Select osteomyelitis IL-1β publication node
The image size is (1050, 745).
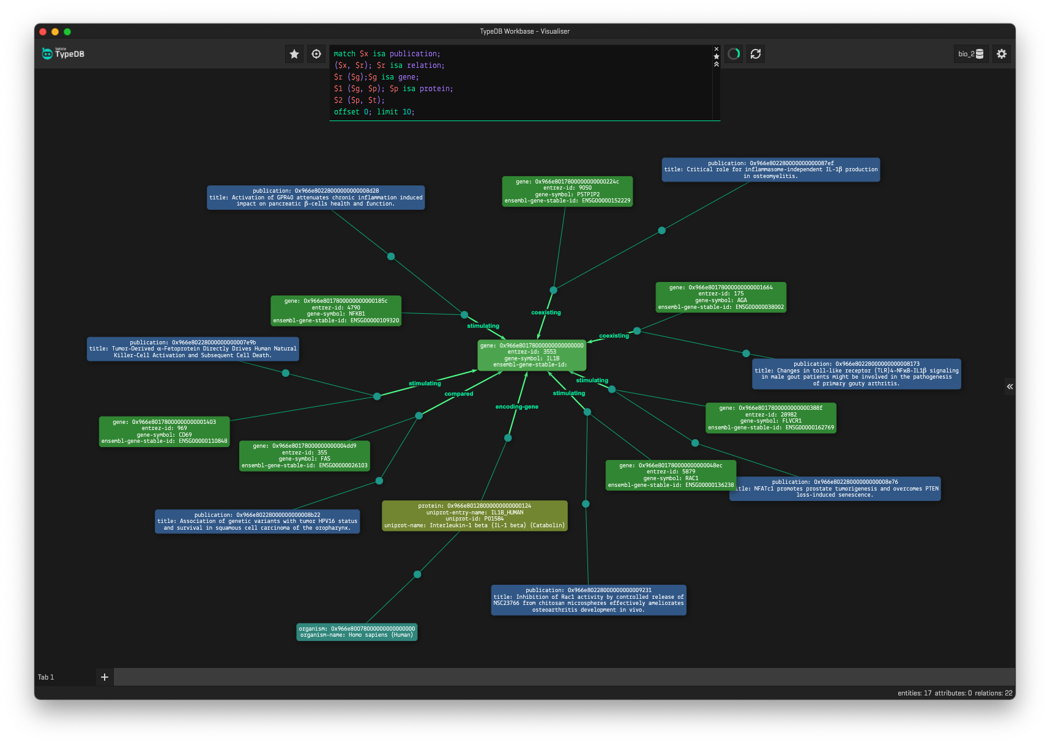click(x=771, y=169)
